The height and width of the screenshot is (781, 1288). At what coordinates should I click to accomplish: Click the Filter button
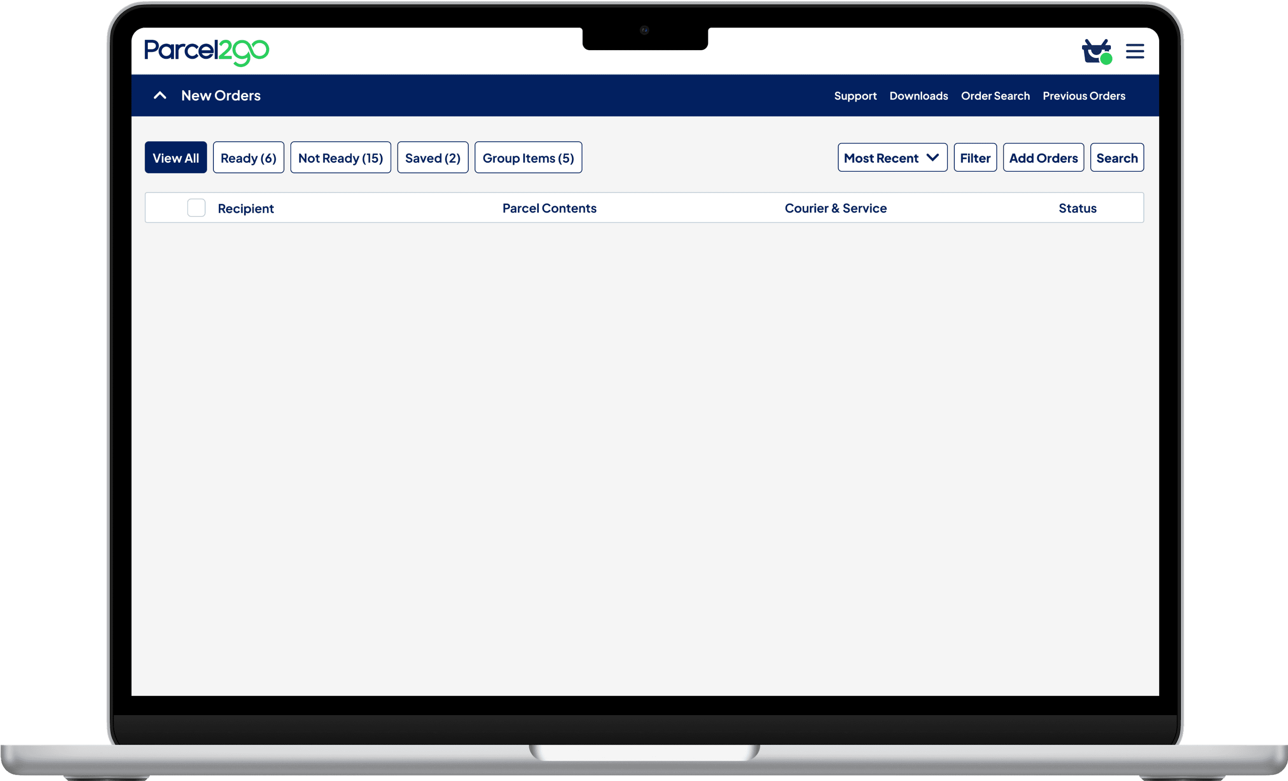(x=975, y=158)
